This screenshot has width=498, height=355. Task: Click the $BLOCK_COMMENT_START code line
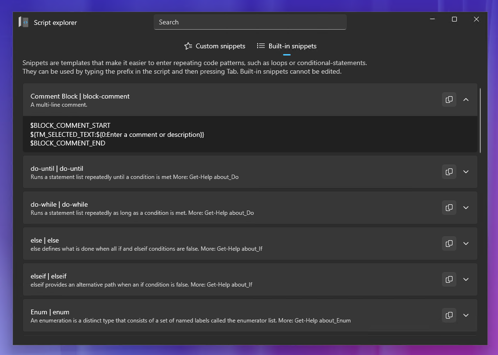(x=70, y=125)
